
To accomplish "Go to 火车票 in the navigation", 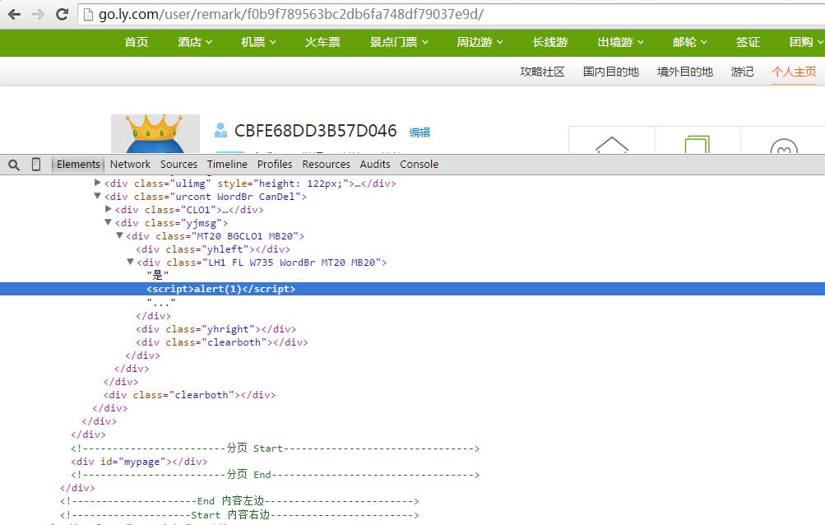I will point(322,42).
